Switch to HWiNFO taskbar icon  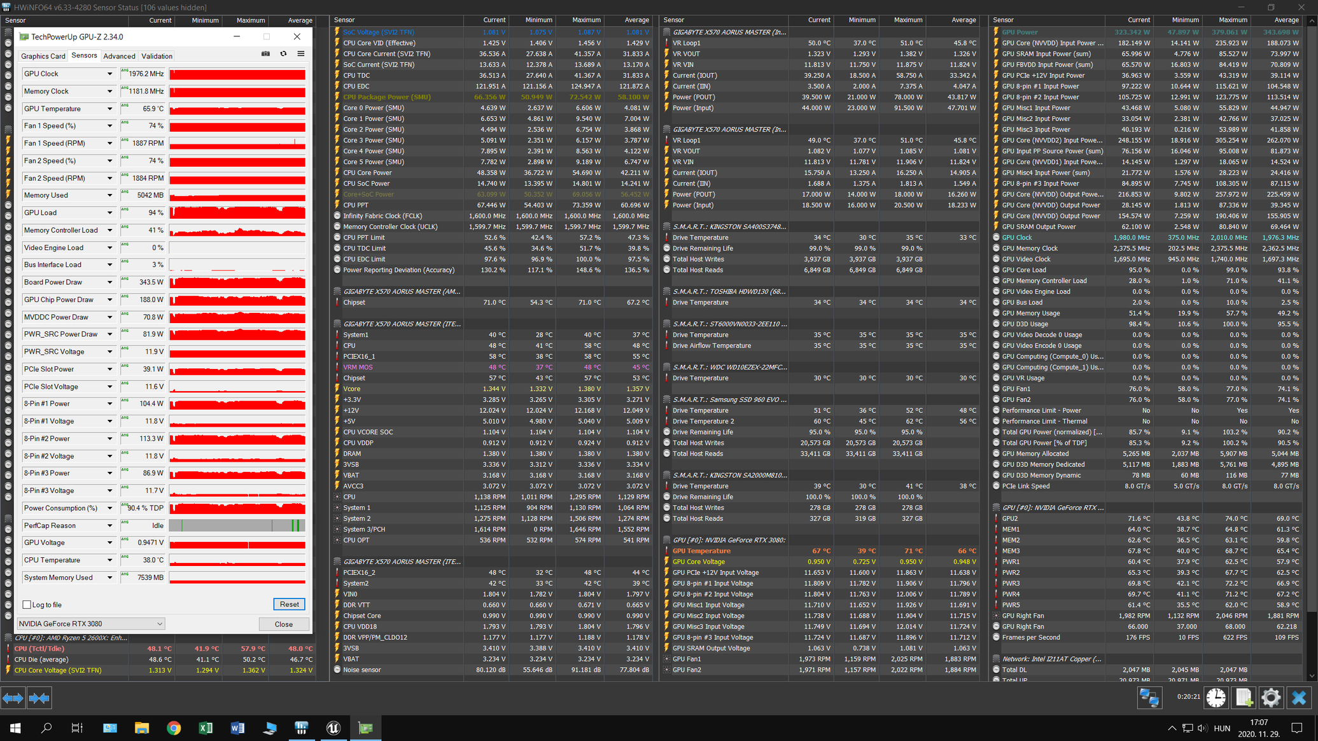click(302, 728)
